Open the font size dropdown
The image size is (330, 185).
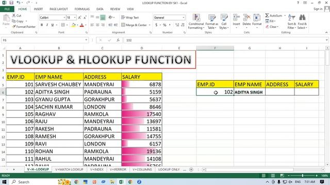[x=75, y=17]
